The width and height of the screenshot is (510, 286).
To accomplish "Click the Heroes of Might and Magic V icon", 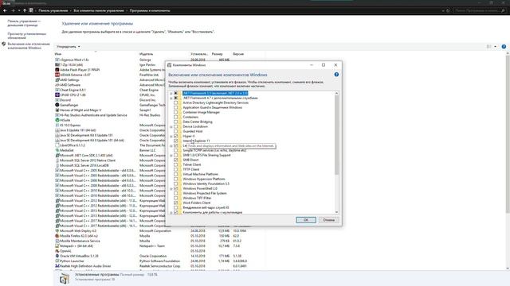I will coord(57,110).
